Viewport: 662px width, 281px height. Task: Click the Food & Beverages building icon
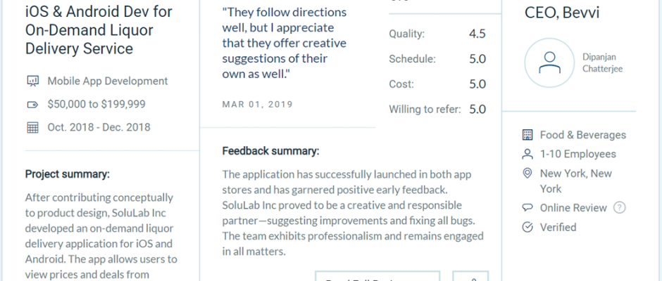pyautogui.click(x=527, y=135)
